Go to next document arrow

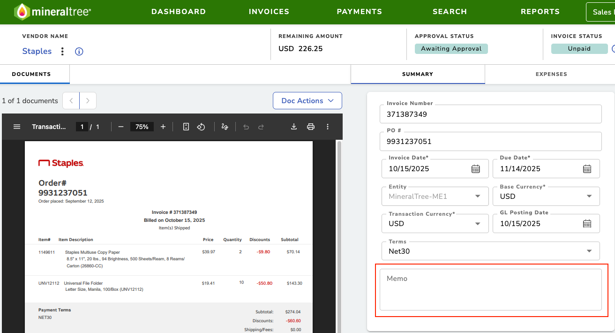88,101
